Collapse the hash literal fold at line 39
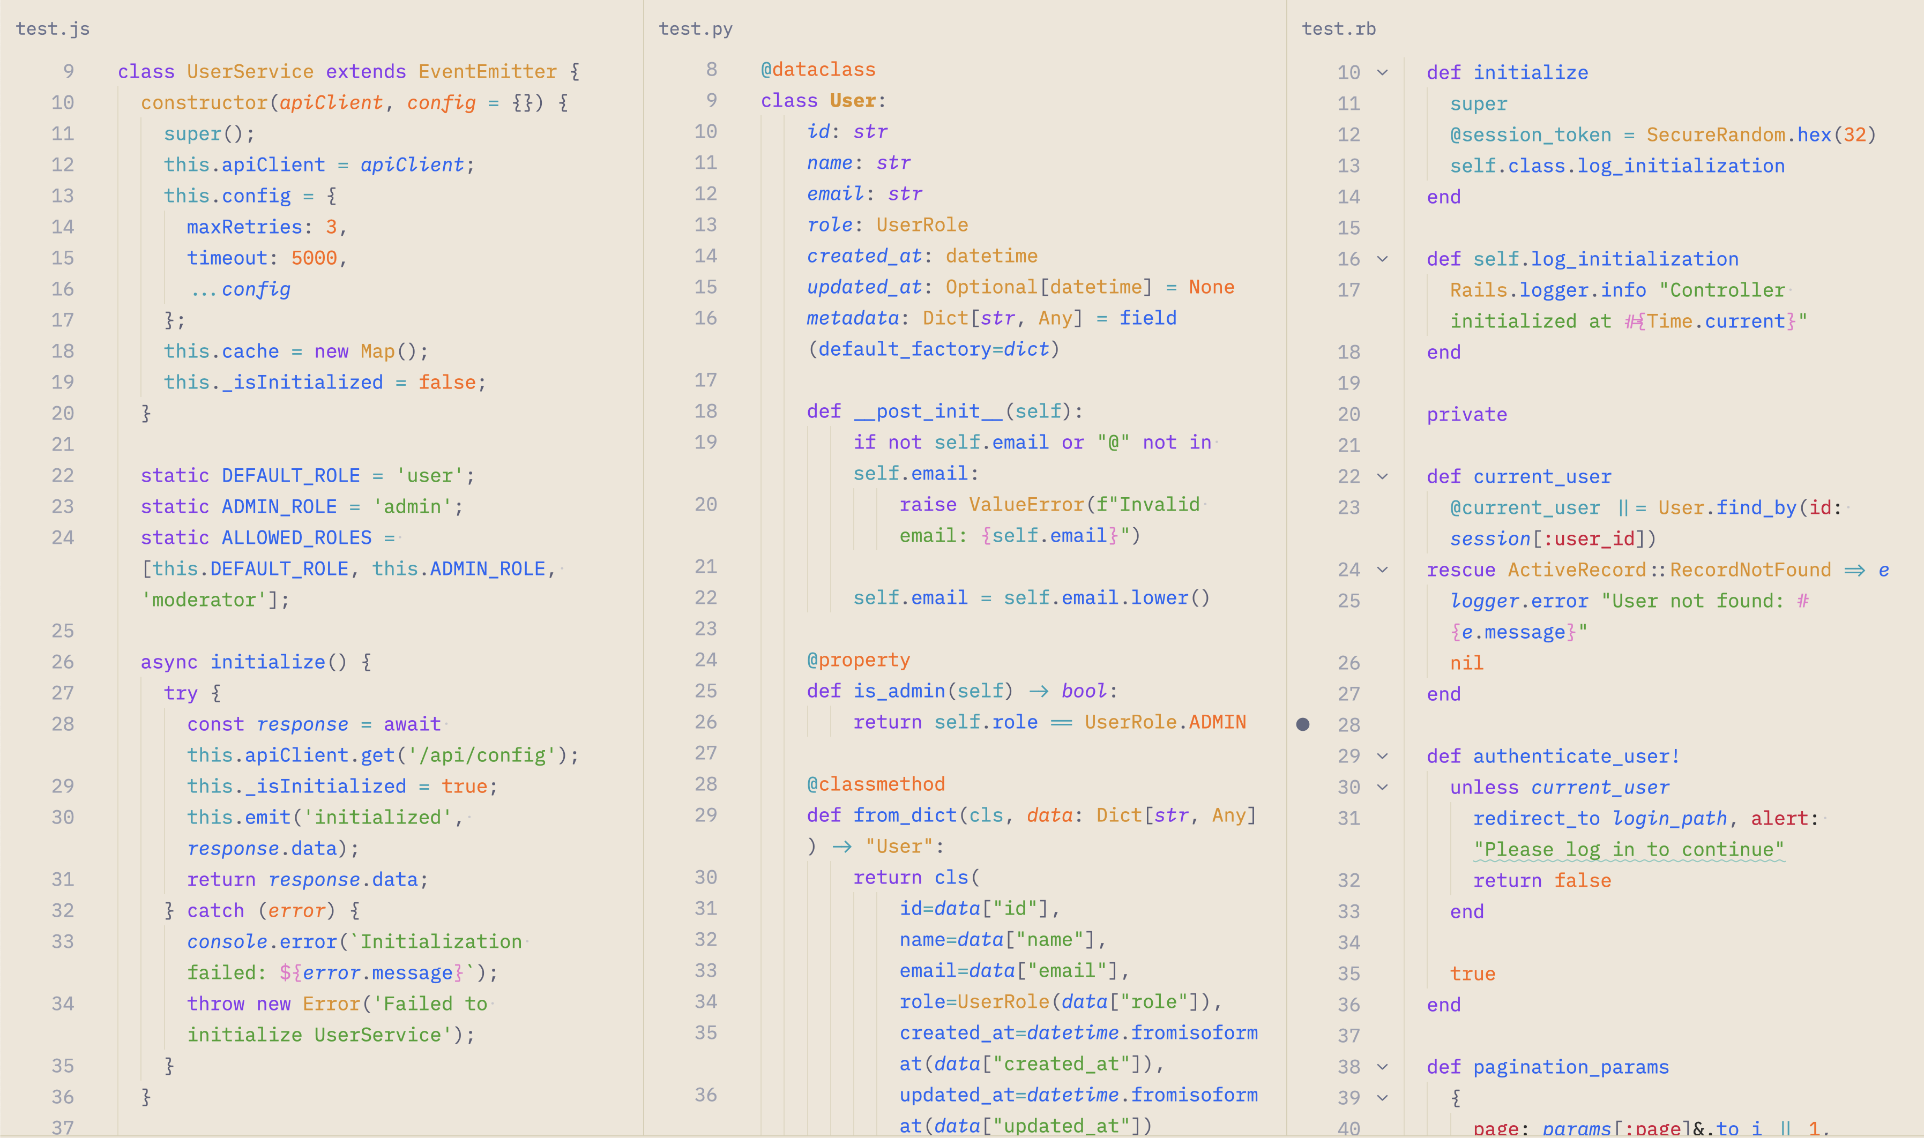 [1383, 1098]
